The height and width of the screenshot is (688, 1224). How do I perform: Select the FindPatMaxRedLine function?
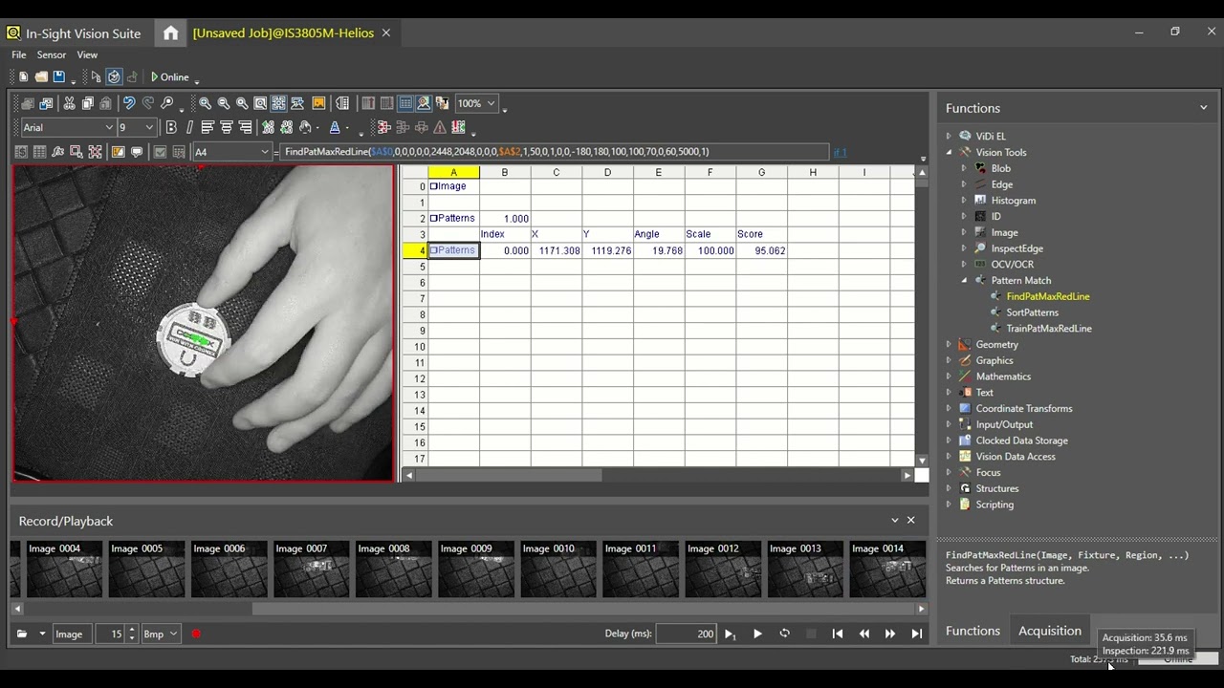pyautogui.click(x=1047, y=296)
